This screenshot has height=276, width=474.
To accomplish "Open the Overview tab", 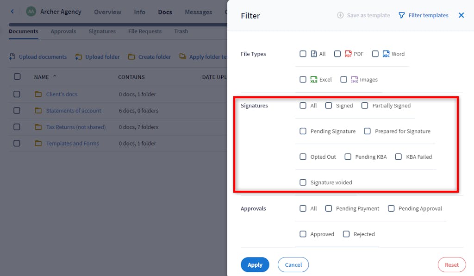I will pos(107,12).
